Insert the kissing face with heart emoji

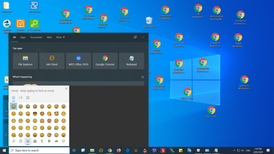click(49, 114)
